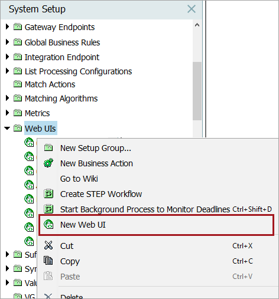Click the Create STEP Workflow icon

coord(48,193)
